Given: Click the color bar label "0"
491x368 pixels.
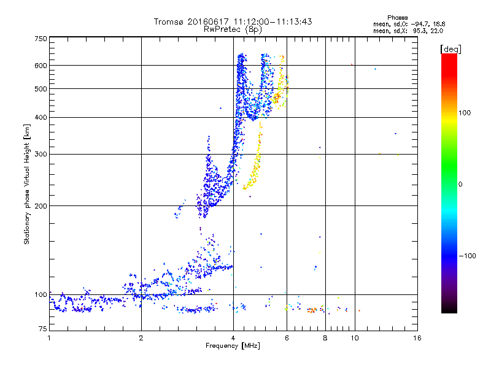Looking at the screenshot, I should tap(460, 185).
